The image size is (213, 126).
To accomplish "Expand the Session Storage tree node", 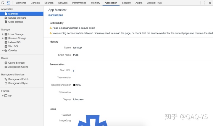I will pyautogui.click(x=3, y=38).
